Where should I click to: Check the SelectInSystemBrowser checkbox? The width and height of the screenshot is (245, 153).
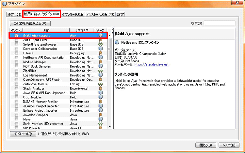click(x=16, y=44)
